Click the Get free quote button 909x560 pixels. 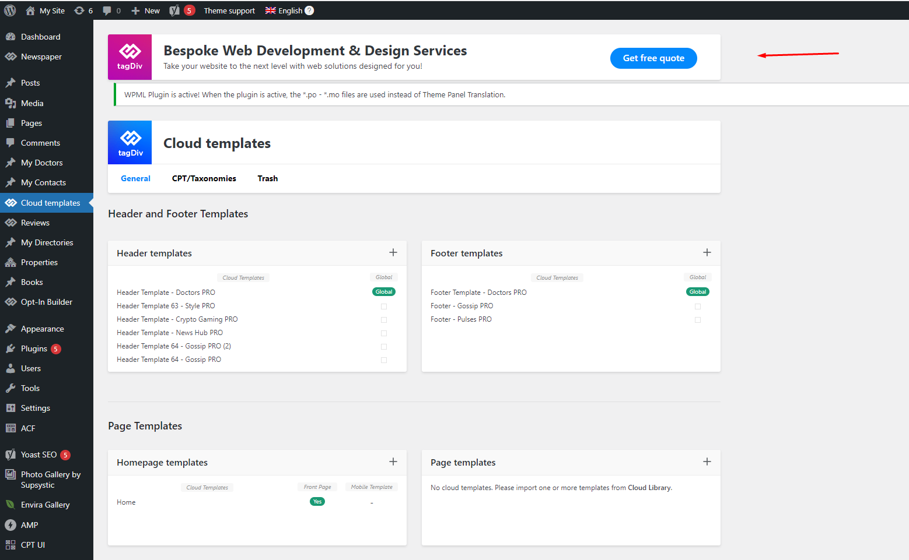point(653,58)
